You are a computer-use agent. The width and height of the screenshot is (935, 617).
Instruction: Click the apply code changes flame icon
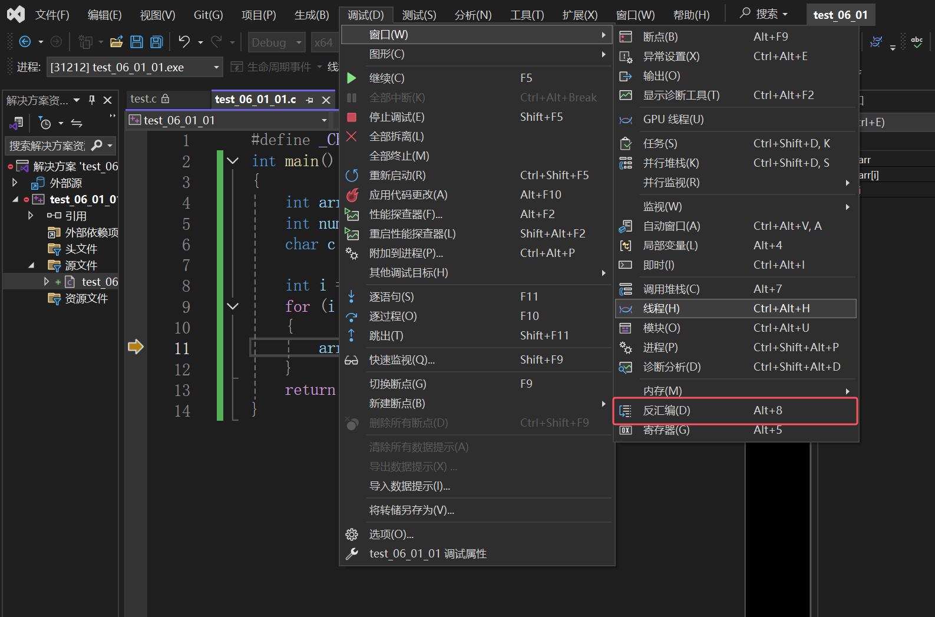pyautogui.click(x=352, y=195)
